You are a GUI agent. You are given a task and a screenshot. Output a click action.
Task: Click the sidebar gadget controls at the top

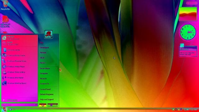click(x=192, y=3)
